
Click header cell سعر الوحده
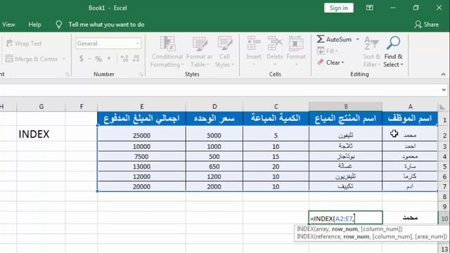(x=214, y=118)
